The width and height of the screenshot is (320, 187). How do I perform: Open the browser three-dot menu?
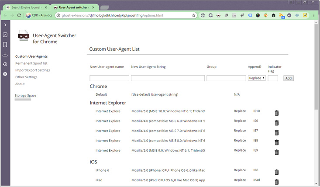(314, 15)
